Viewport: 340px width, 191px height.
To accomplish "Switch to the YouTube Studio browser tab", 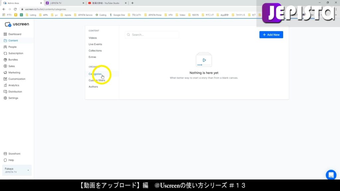I will click(107, 3).
